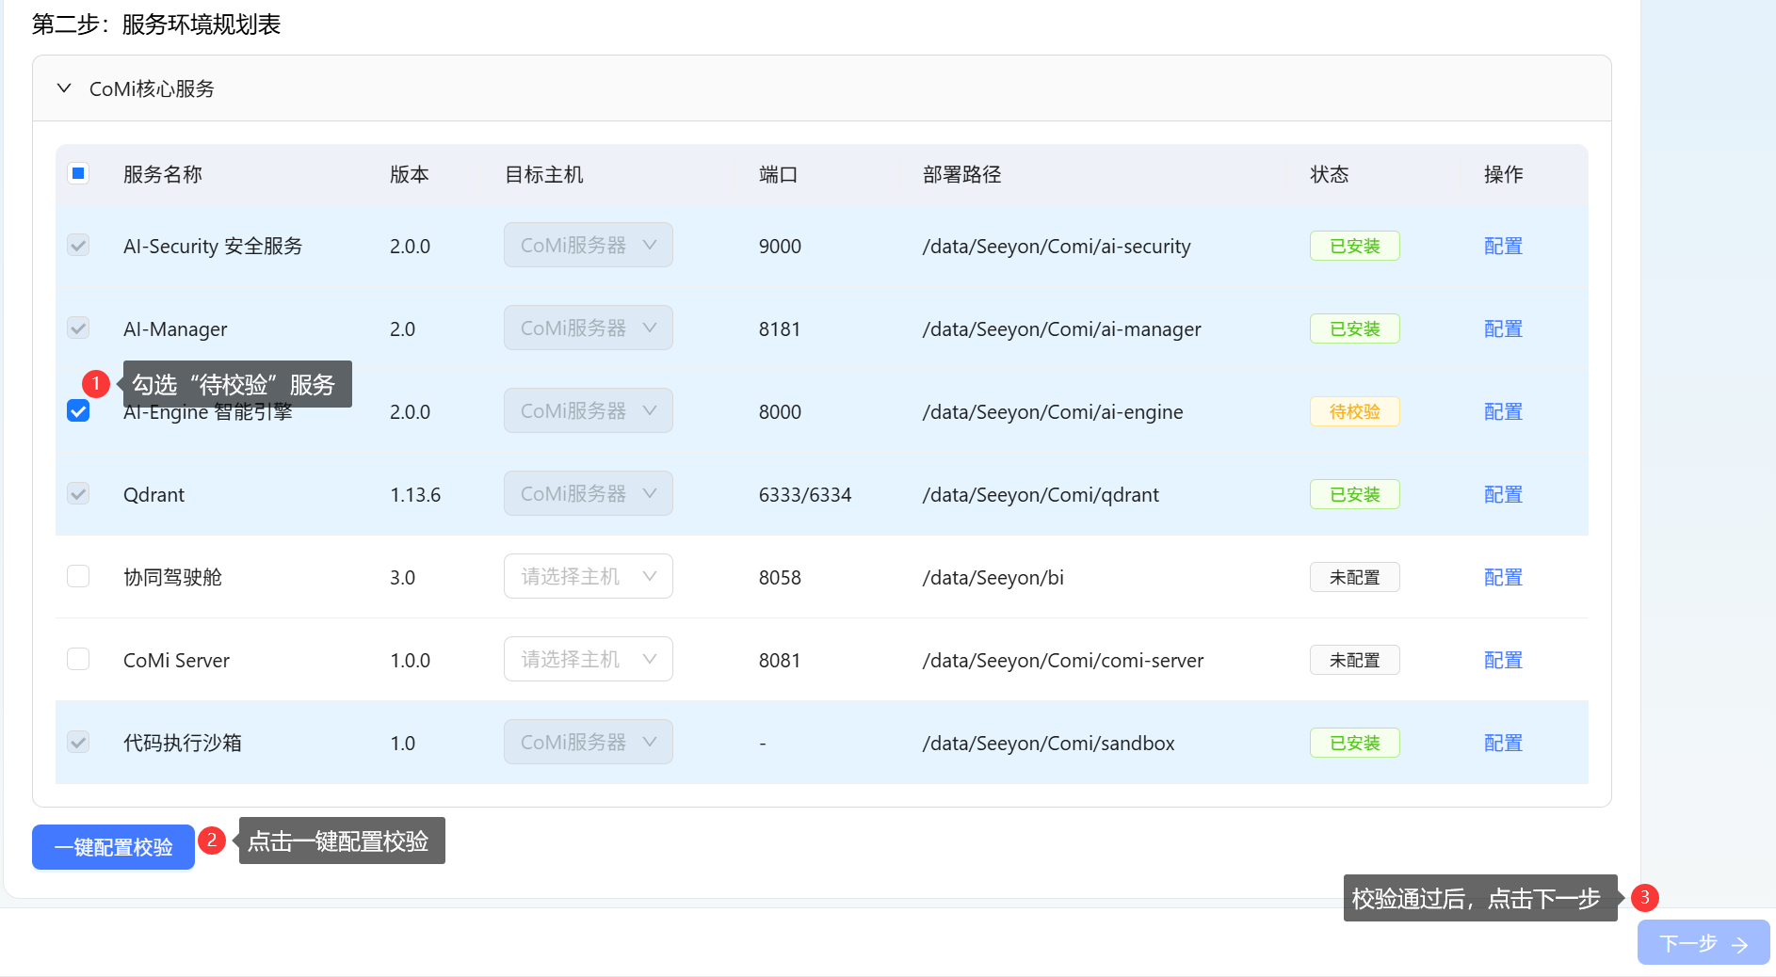Screen dimensions: 1776x977
Task: Tick the CoMi Server row checkbox
Action: coord(78,659)
